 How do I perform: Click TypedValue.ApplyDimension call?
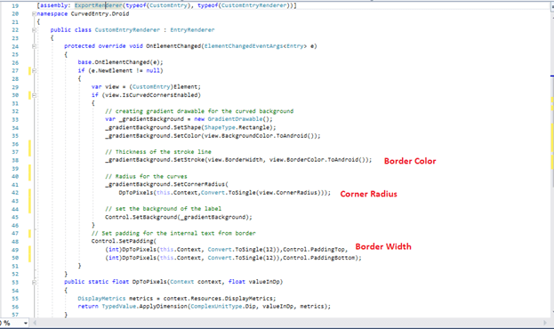click(x=144, y=307)
